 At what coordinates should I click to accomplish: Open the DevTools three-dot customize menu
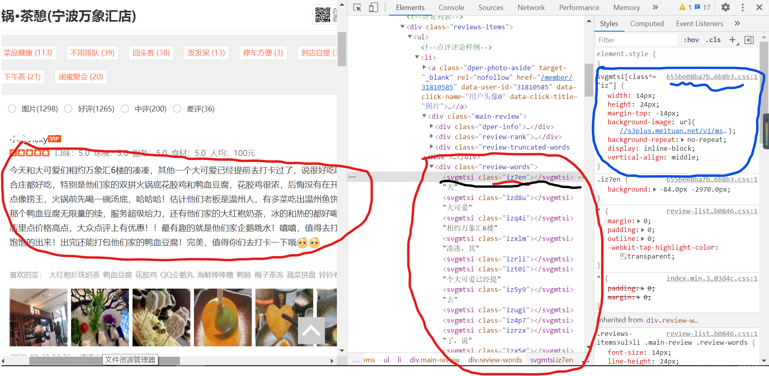(x=742, y=7)
